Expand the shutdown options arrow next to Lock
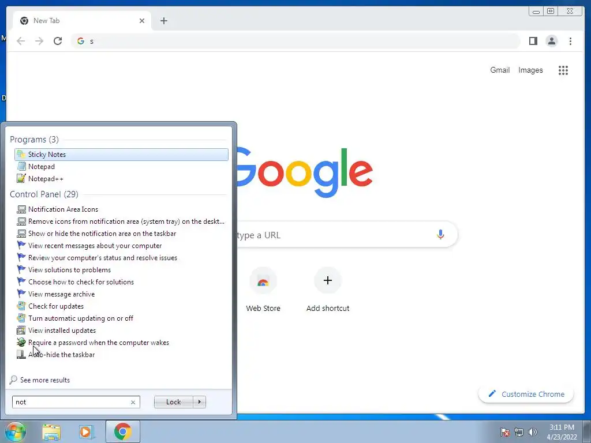 click(199, 402)
